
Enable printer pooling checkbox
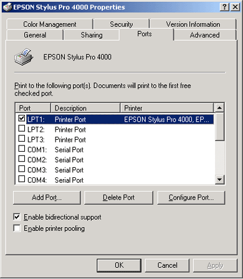[x=17, y=228]
